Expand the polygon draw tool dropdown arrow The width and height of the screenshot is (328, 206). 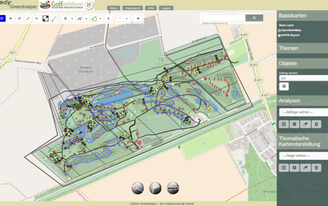click(100, 18)
